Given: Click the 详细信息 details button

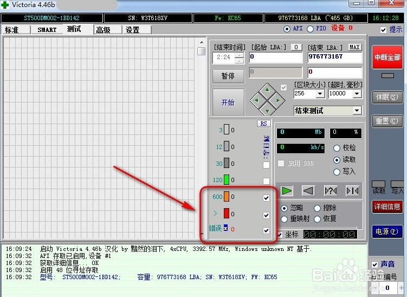Looking at the screenshot, I should pos(387,206).
